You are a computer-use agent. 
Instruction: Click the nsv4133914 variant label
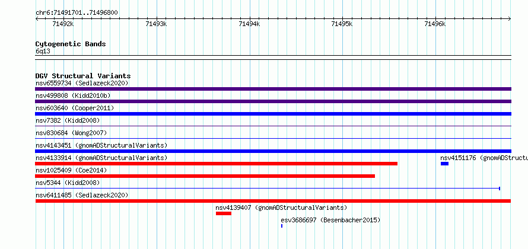coord(101,158)
